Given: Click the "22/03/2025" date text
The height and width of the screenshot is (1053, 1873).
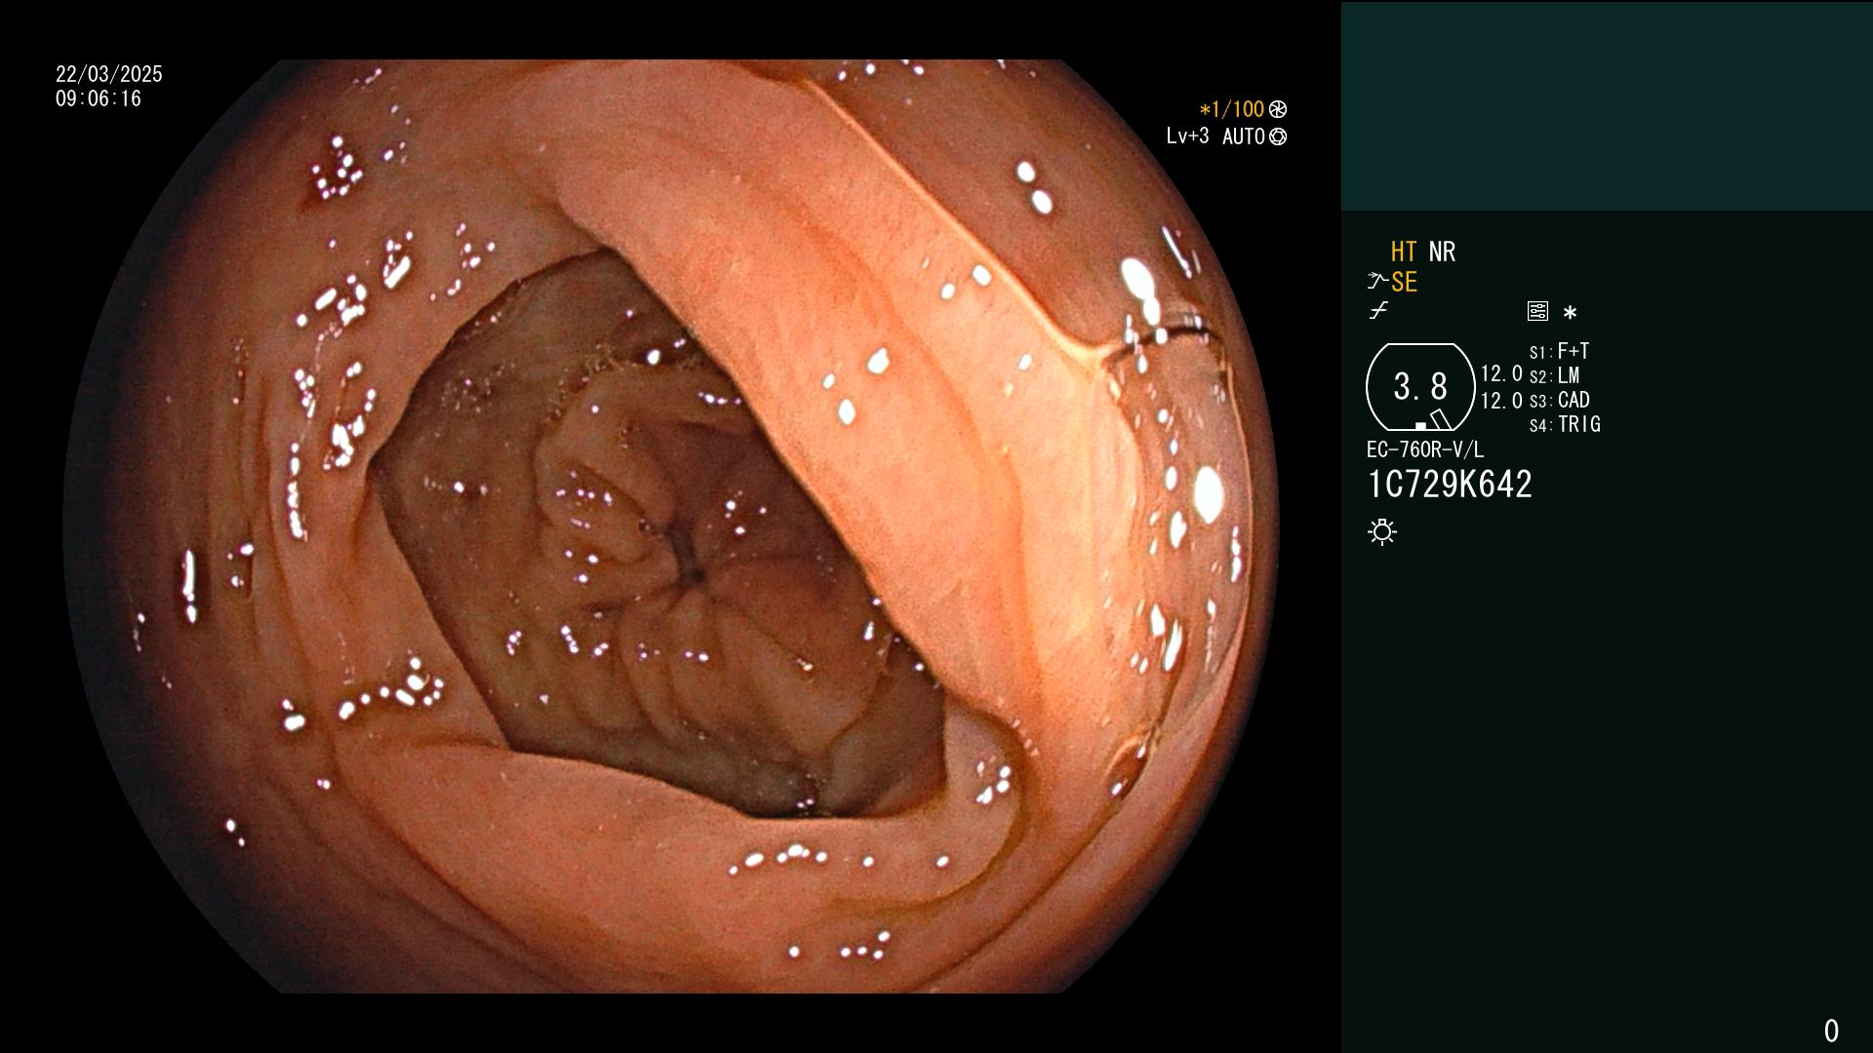Looking at the screenshot, I should tap(109, 74).
